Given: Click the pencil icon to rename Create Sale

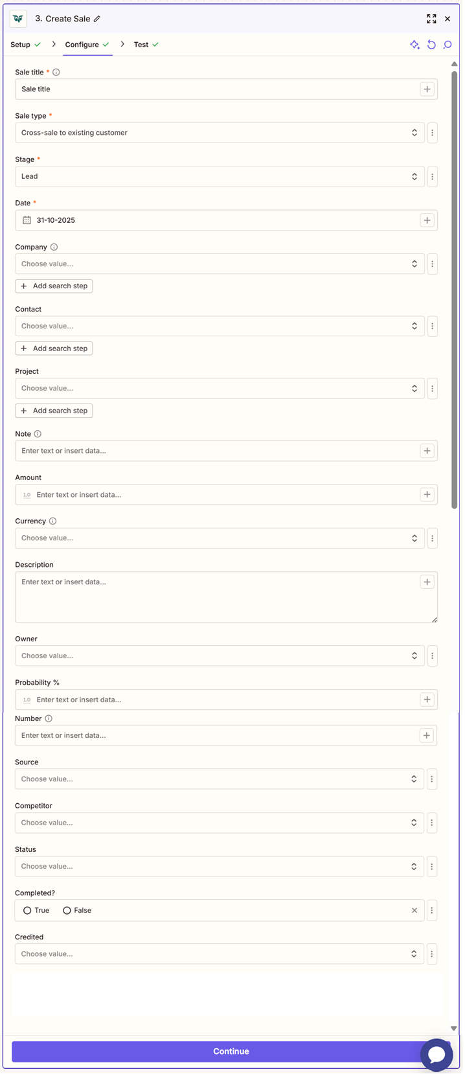Looking at the screenshot, I should pos(98,19).
